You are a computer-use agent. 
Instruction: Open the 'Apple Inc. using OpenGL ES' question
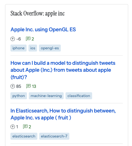tap(43, 30)
